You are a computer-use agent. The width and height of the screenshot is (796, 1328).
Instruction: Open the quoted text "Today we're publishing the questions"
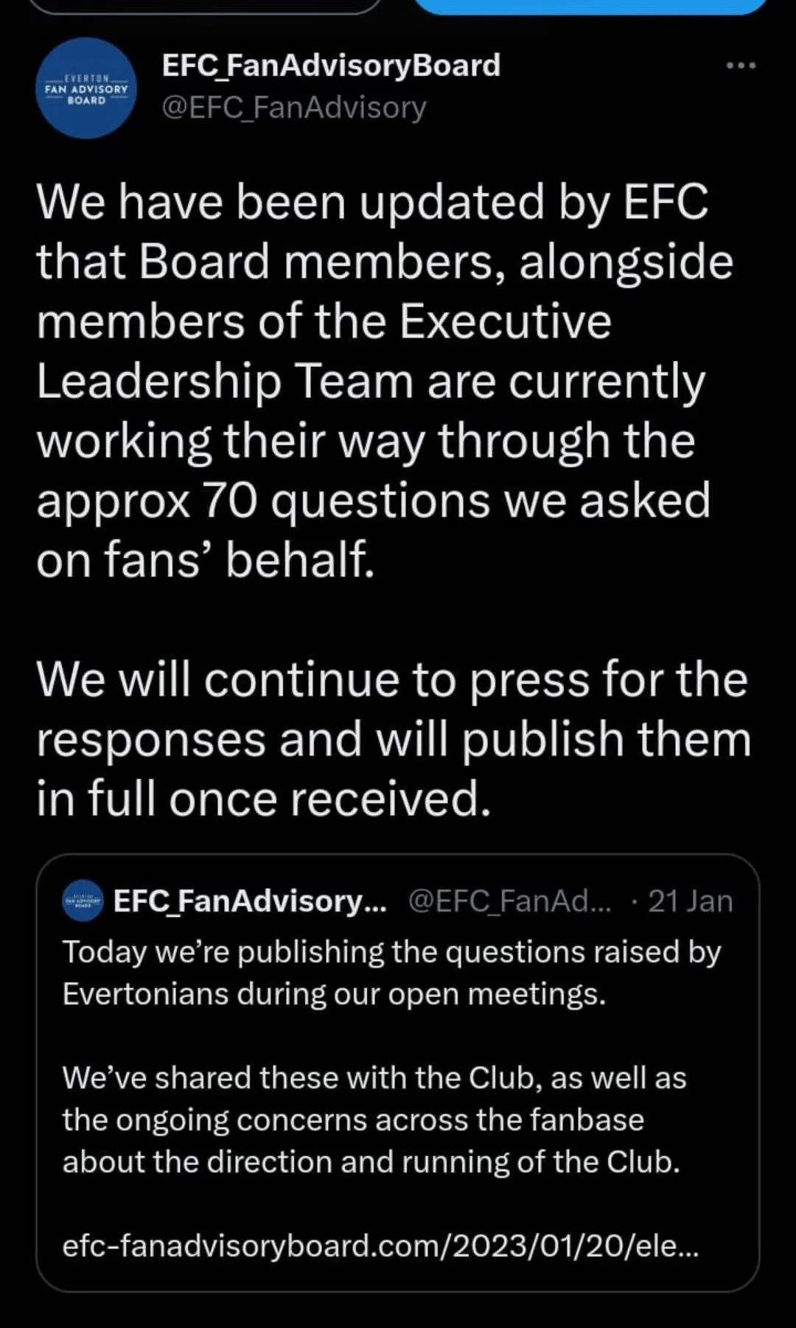pos(391,973)
